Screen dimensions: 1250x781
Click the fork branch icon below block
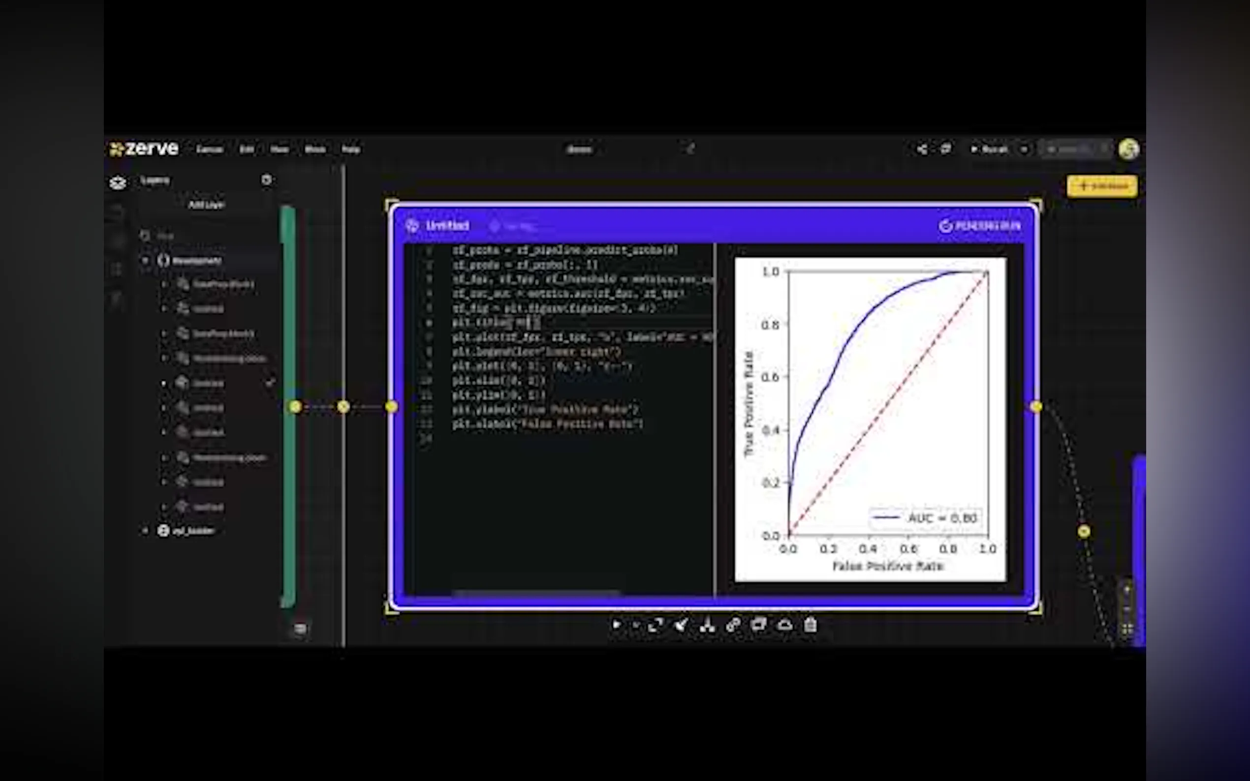[707, 626]
